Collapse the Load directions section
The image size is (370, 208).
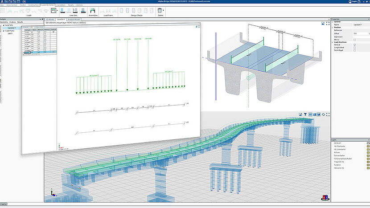[x=333, y=42]
